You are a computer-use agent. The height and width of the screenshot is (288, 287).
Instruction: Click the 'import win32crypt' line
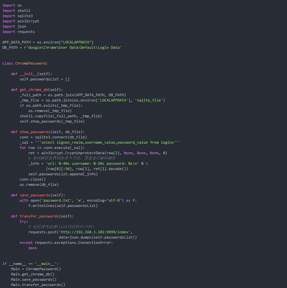(x=20, y=21)
